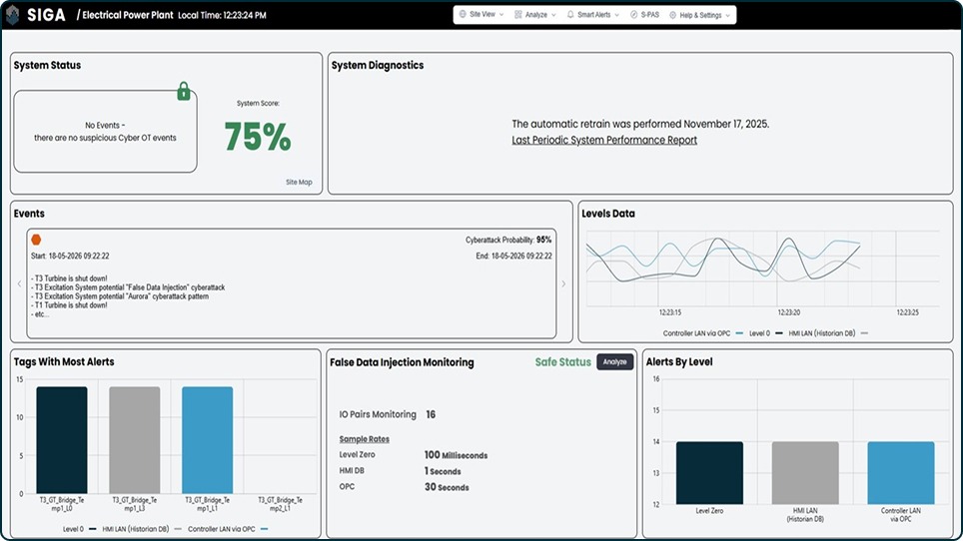
Task: Click the T3_GT_Bridge_Temp1_L3 gray bar
Action: click(x=135, y=440)
